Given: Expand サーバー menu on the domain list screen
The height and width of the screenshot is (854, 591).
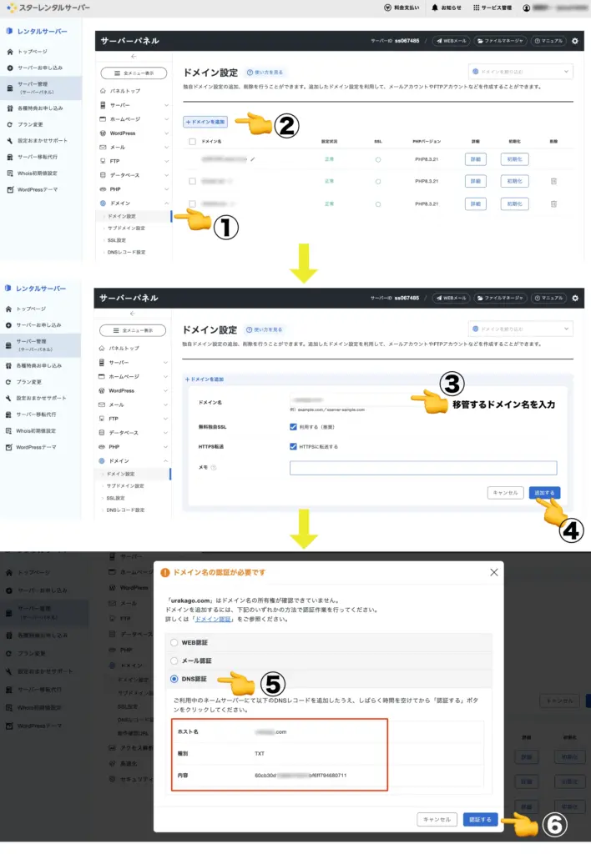Looking at the screenshot, I should pyautogui.click(x=134, y=105).
